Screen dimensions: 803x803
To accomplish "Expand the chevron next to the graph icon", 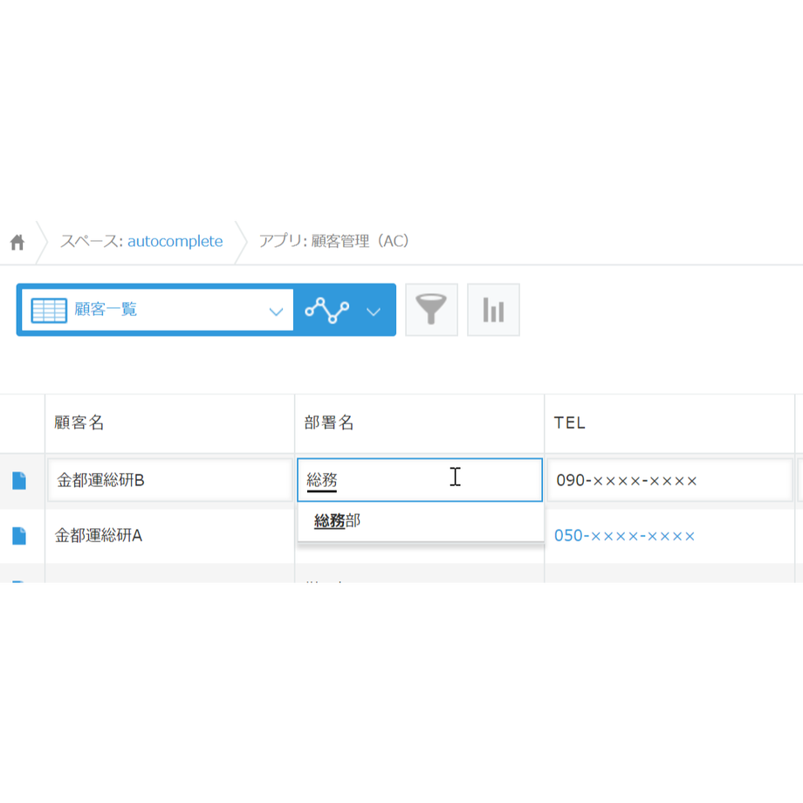I will (x=374, y=312).
